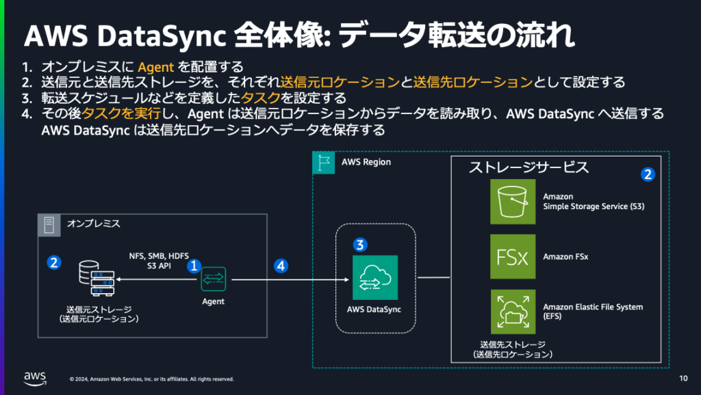
Task: Click the "送信先ストレージ (送信先ロケーション)" caption
Action: [513, 349]
